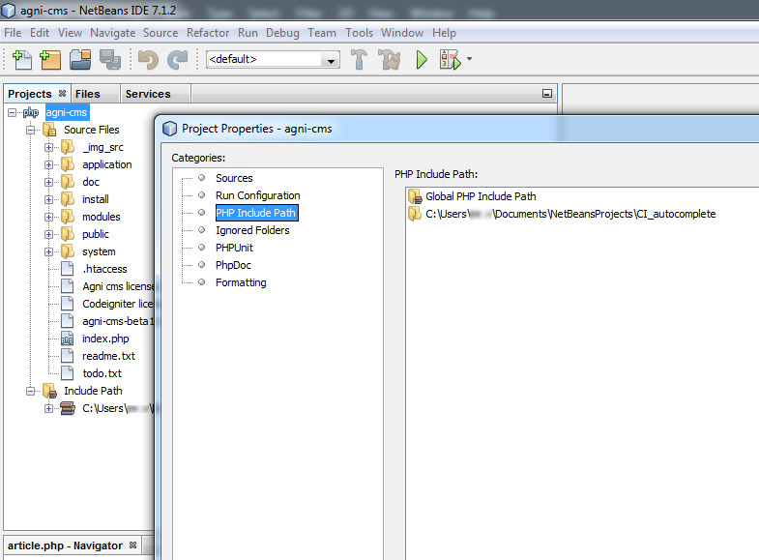The width and height of the screenshot is (759, 560).
Task: Run the project with green play icon
Action: tap(422, 60)
